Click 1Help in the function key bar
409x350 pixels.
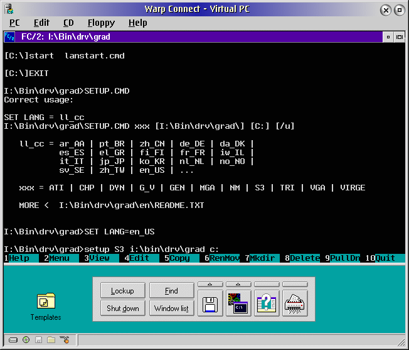tap(21, 258)
